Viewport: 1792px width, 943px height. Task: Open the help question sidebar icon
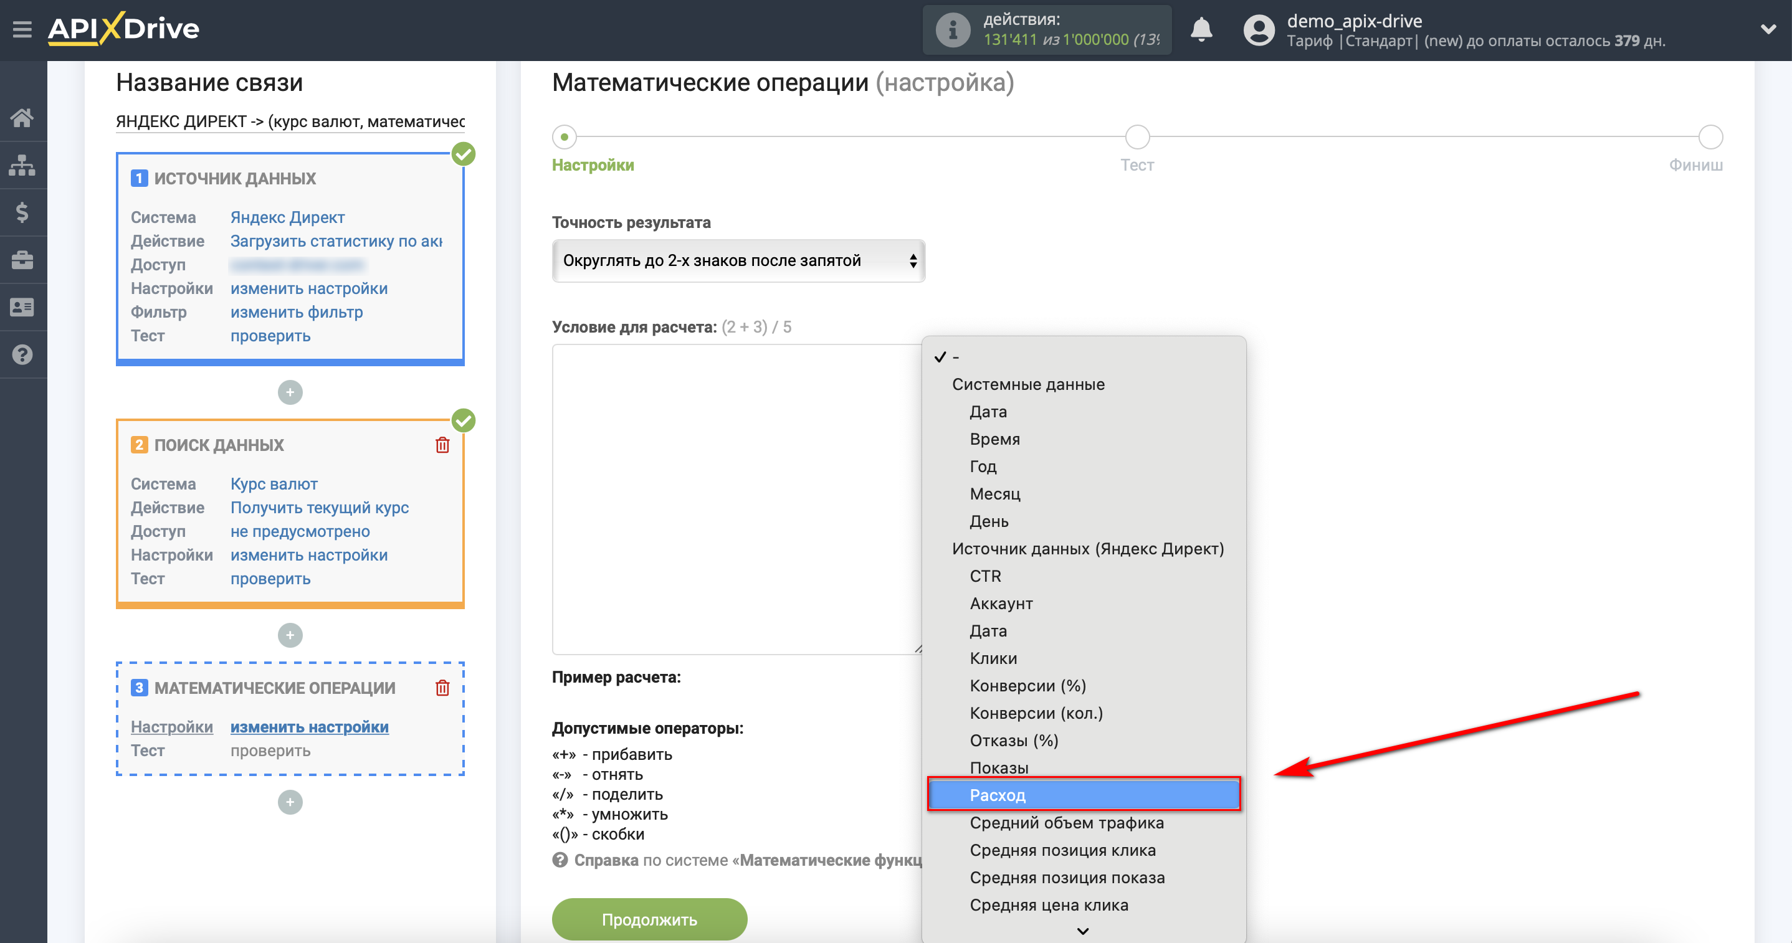tap(22, 354)
